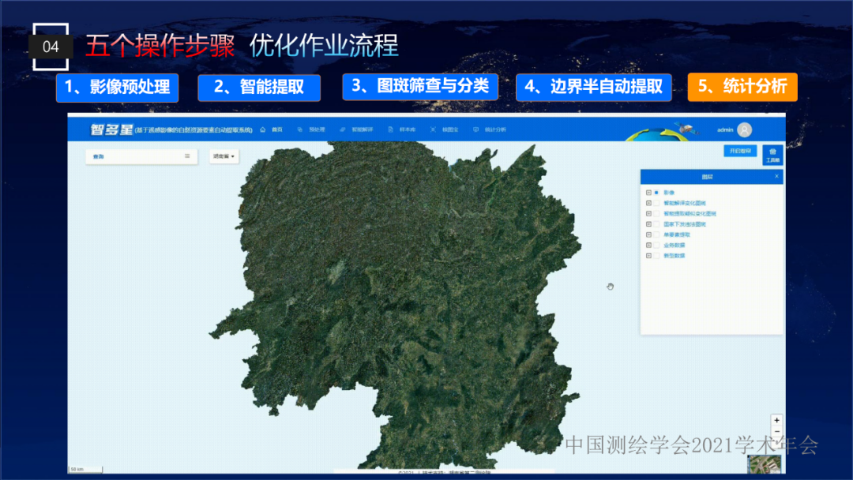
Task: Close the 图层 layer panel
Action: click(x=776, y=177)
